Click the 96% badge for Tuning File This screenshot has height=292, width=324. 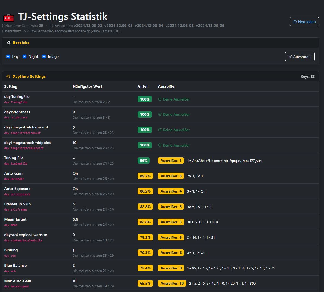point(143,160)
